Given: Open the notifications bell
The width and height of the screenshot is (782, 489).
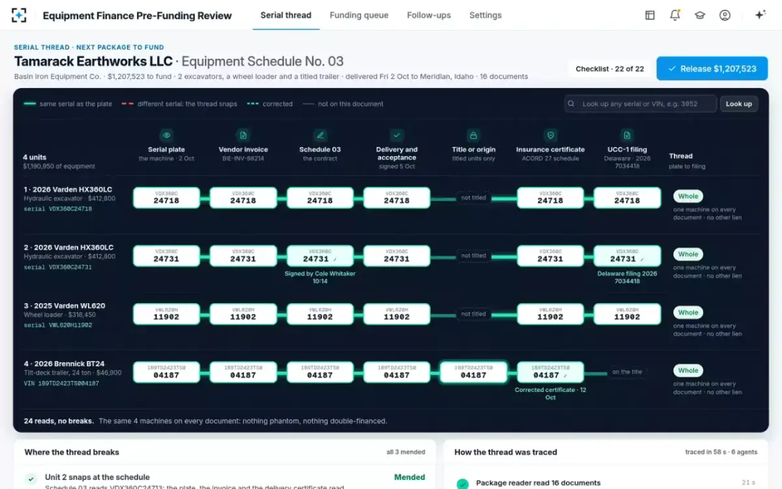Looking at the screenshot, I should click(x=675, y=15).
